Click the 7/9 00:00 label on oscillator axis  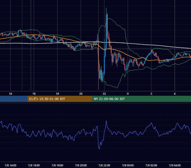(x=128, y=165)
